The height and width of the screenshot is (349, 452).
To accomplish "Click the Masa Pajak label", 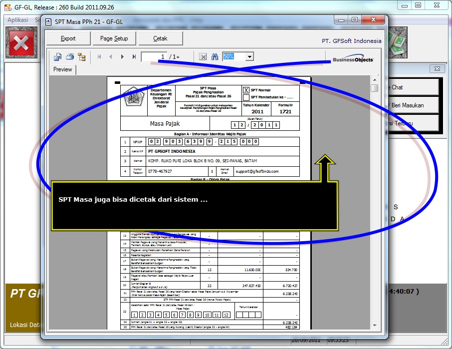I will 165,124.
